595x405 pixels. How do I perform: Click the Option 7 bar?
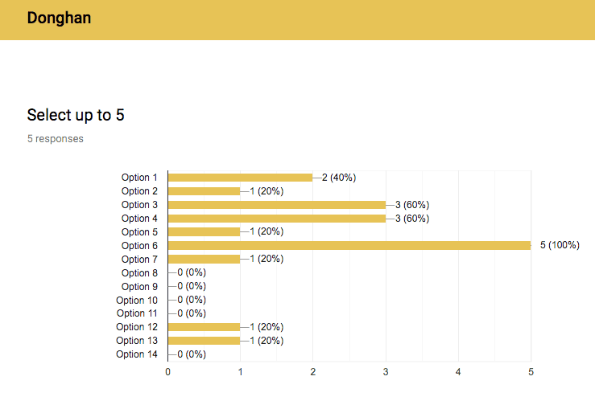pyautogui.click(x=205, y=259)
